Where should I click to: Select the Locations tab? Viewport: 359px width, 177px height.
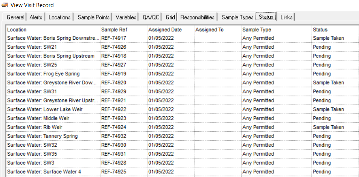[x=59, y=17]
